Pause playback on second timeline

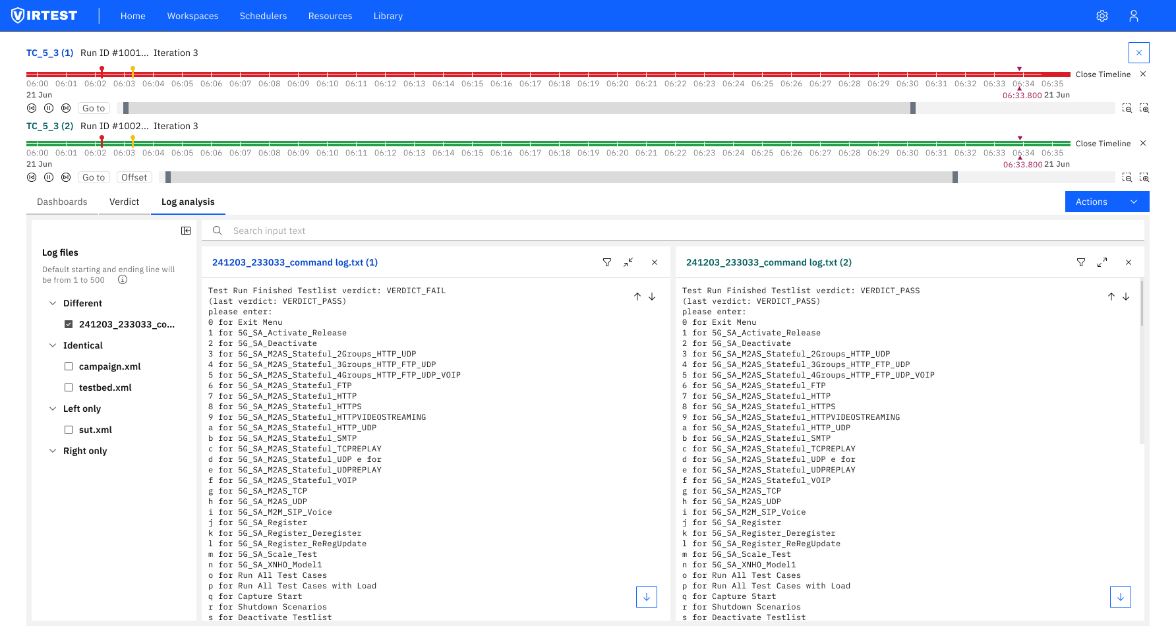click(x=48, y=177)
